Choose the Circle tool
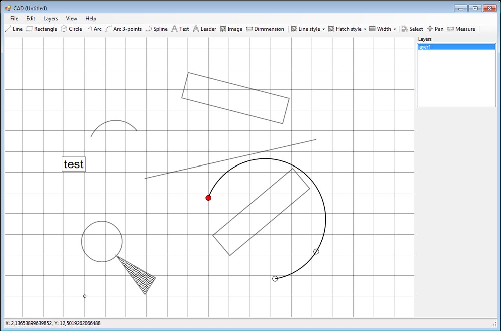The width and height of the screenshot is (501, 331). [72, 29]
